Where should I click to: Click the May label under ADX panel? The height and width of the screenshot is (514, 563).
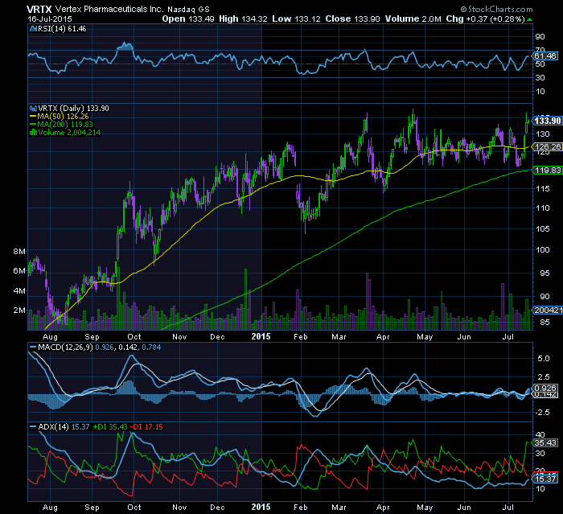(x=425, y=508)
